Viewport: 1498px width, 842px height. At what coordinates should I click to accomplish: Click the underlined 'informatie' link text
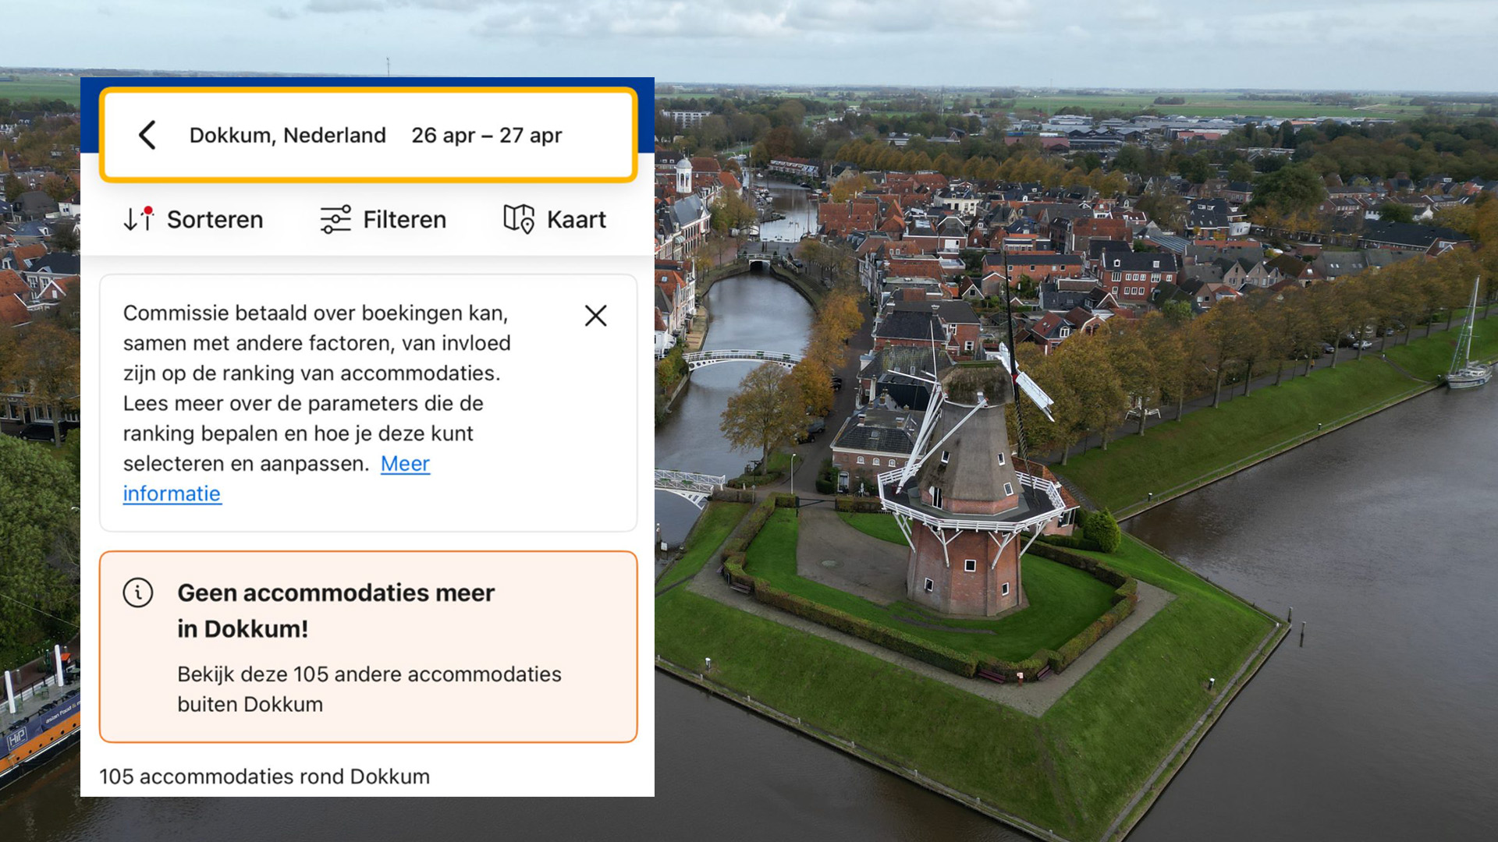(x=172, y=494)
